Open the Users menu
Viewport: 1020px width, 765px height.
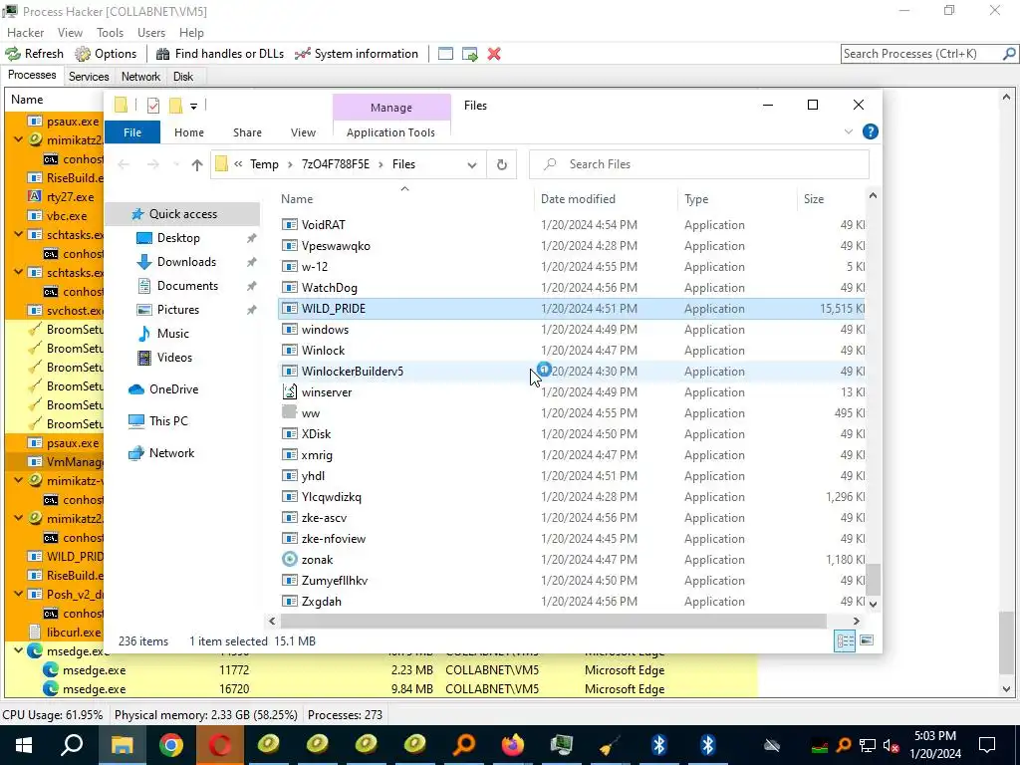[151, 33]
